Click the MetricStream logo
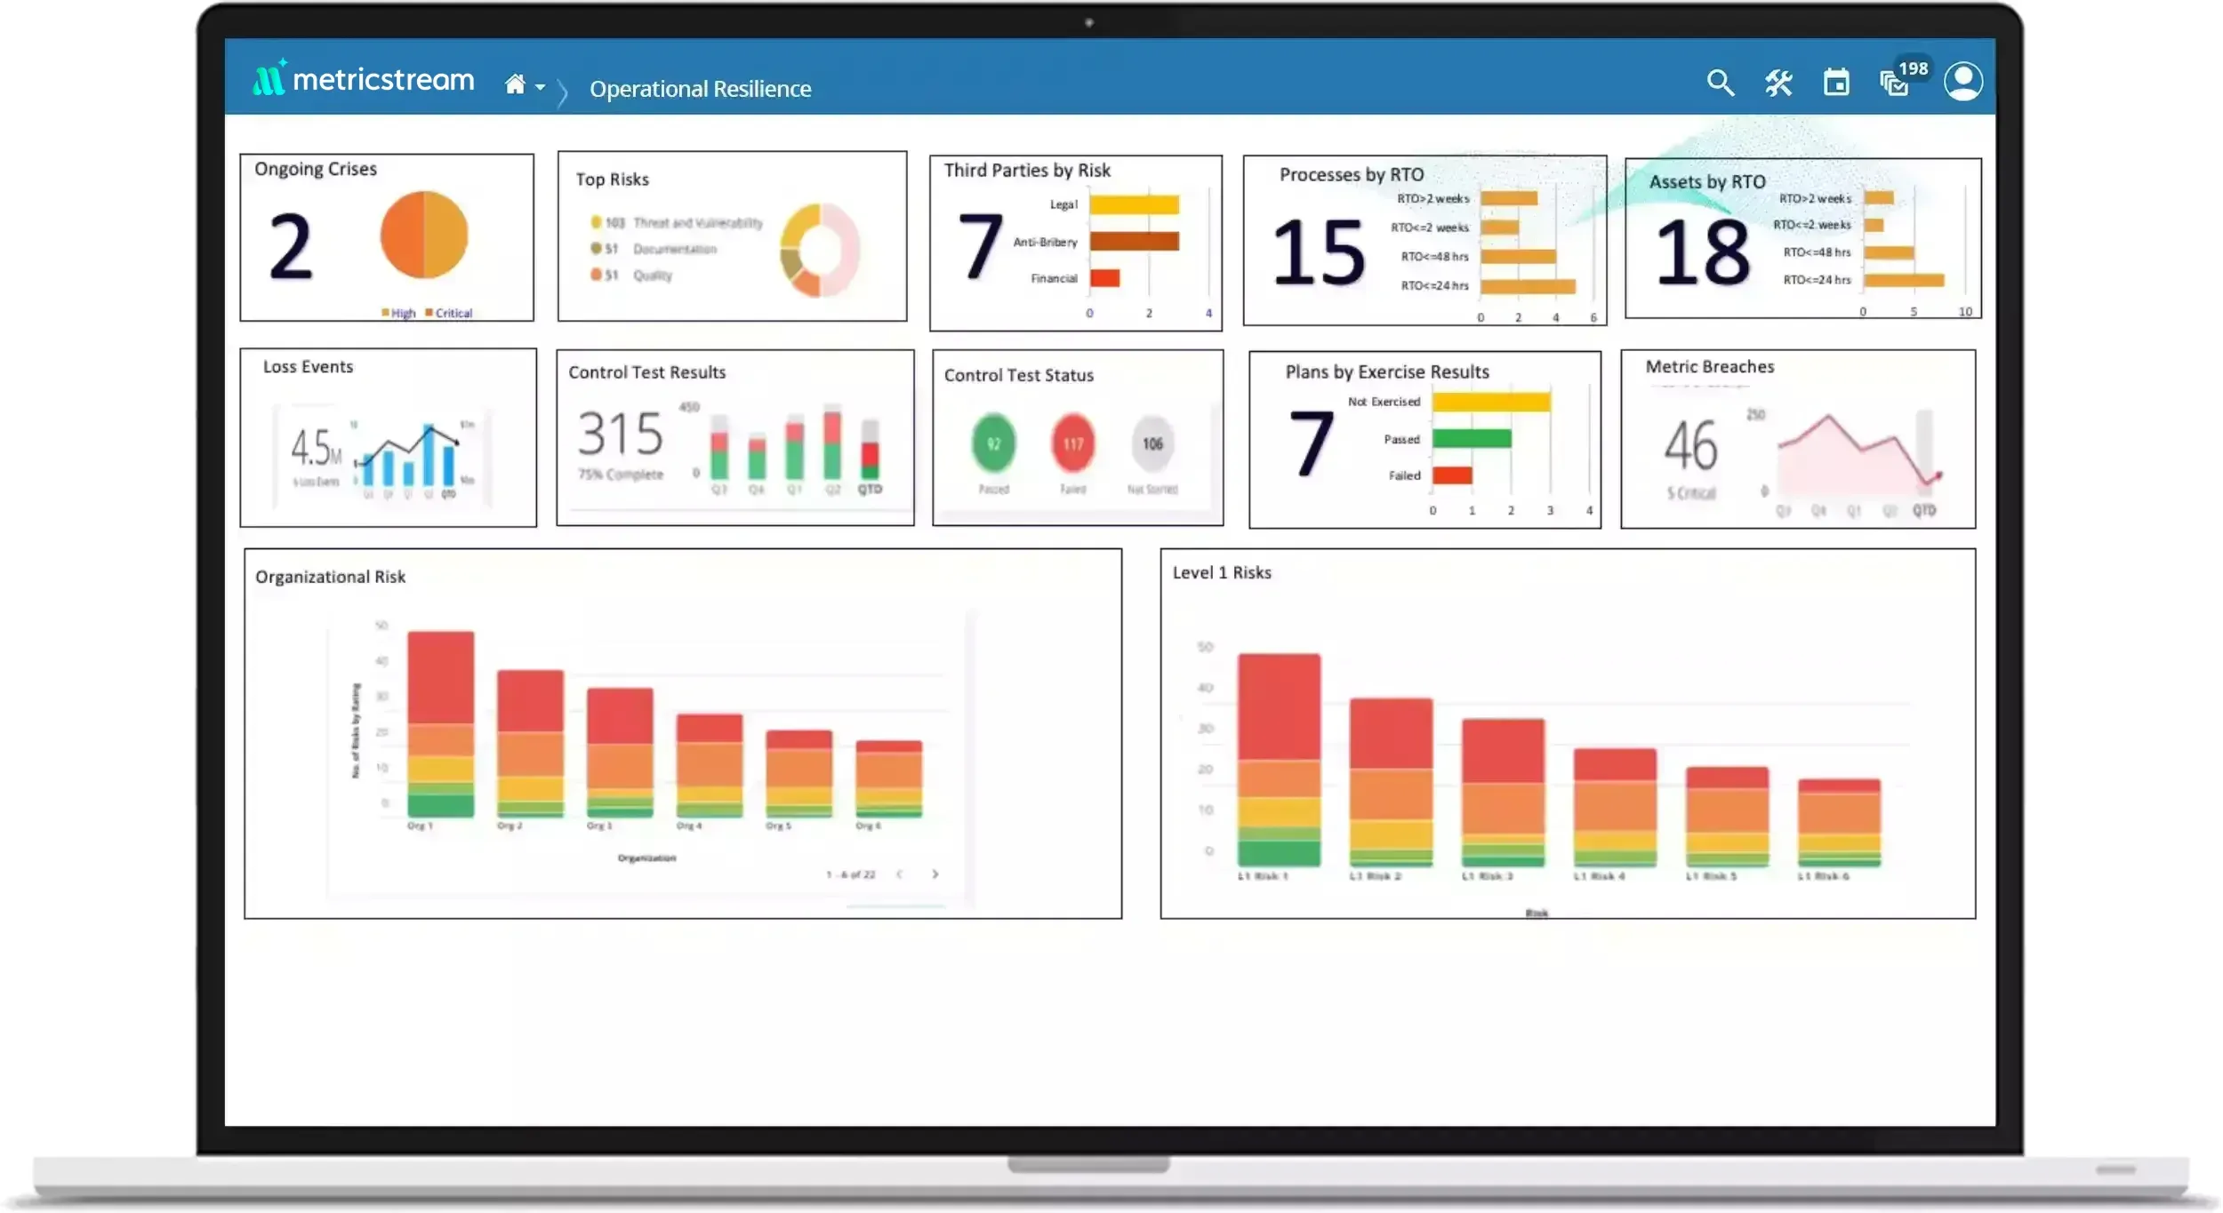 click(363, 79)
